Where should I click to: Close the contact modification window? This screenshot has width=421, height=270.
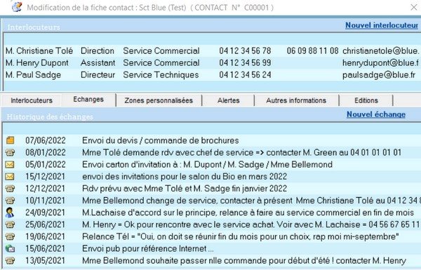[x=414, y=7]
